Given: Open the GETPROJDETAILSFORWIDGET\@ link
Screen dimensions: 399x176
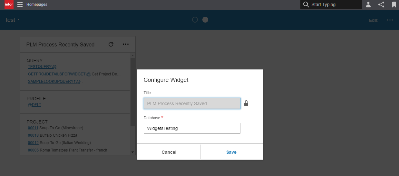Looking at the screenshot, I should coord(59,74).
